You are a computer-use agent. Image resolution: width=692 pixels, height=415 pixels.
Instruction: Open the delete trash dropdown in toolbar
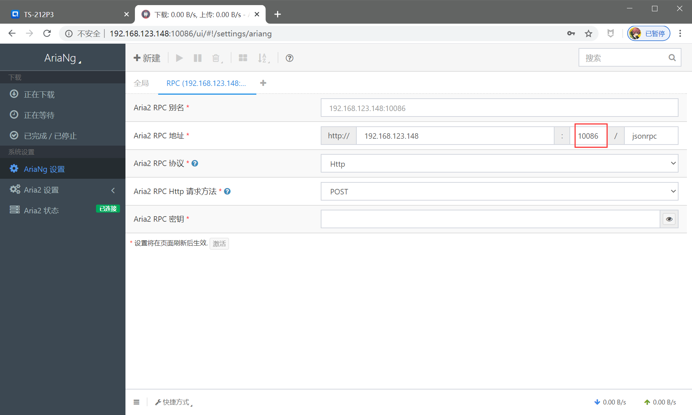(217, 58)
